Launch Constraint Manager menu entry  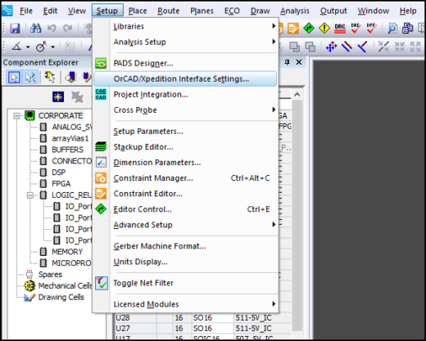pyautogui.click(x=185, y=178)
